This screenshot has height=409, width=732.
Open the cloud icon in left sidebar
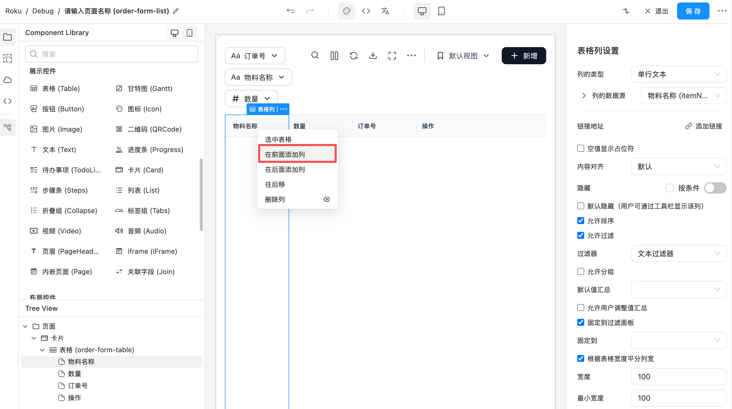tap(8, 80)
